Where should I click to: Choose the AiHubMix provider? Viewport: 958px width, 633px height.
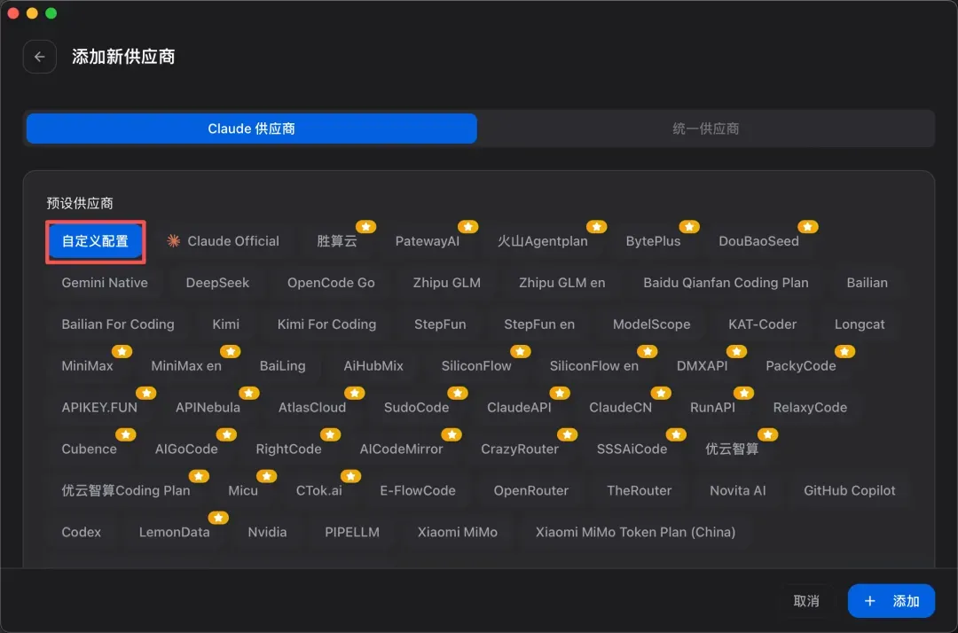coord(373,365)
